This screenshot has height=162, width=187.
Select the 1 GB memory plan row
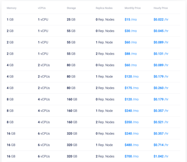coord(93,20)
